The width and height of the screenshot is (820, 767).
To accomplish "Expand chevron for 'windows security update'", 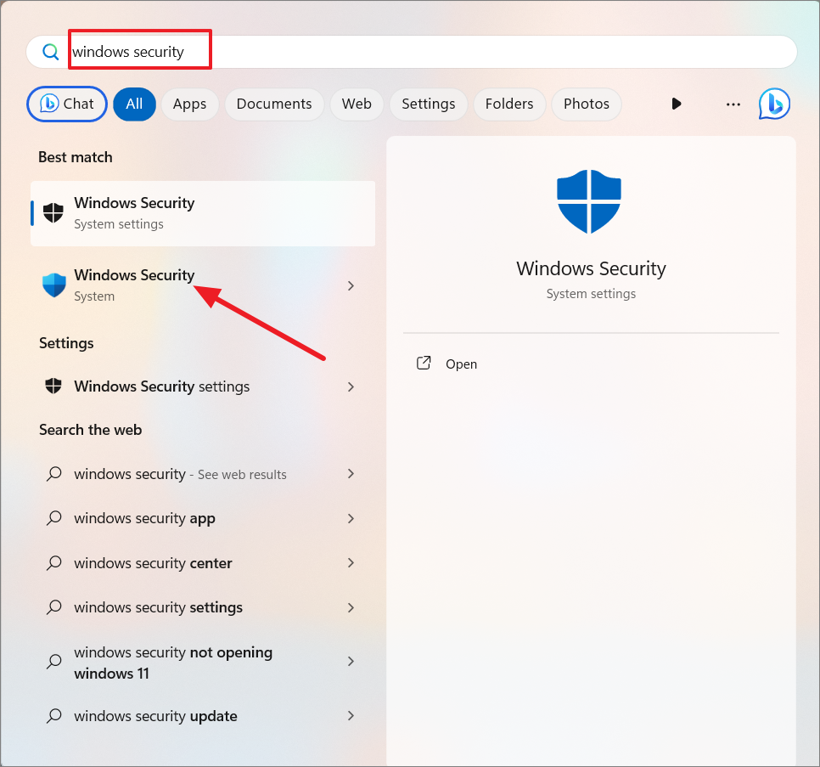I will (x=351, y=716).
